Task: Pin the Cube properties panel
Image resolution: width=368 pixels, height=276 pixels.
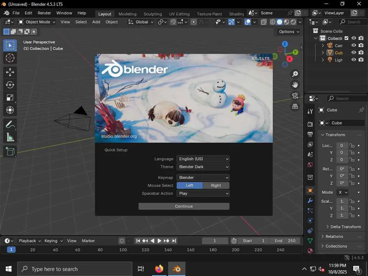Action: 362,110
